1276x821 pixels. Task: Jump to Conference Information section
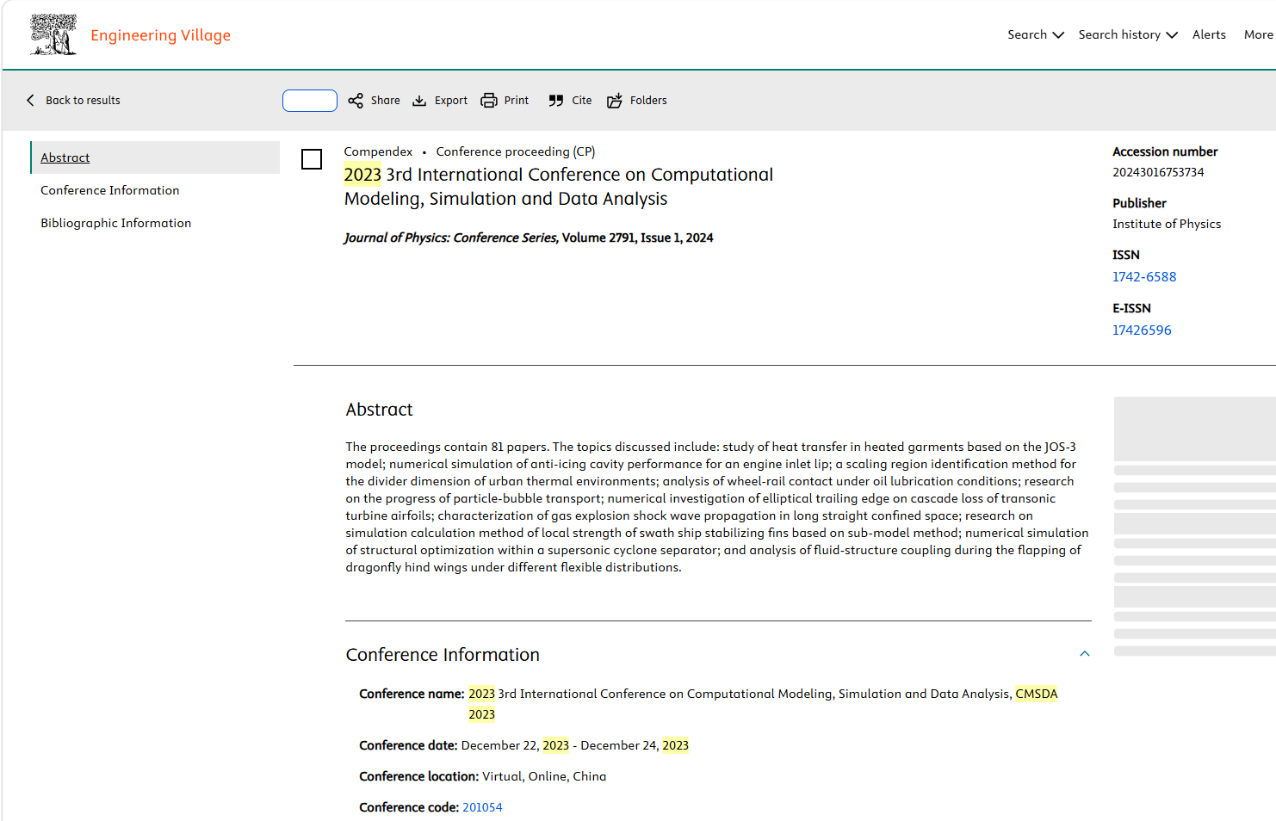click(x=110, y=190)
